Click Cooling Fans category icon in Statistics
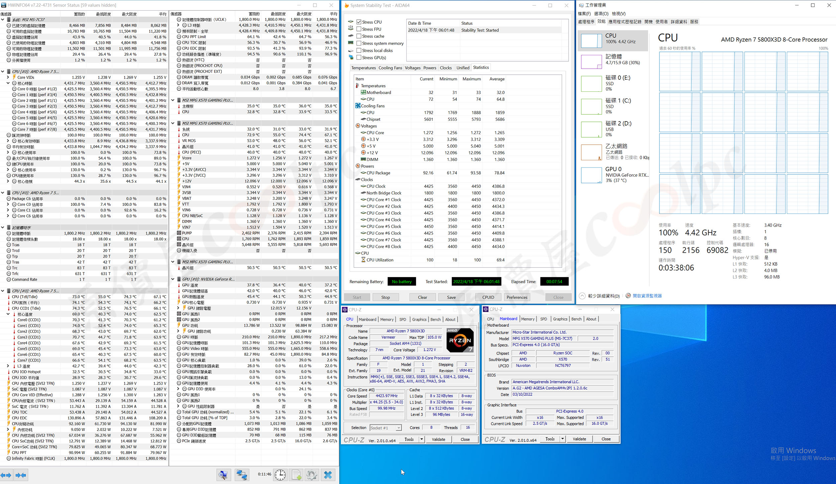 358,106
